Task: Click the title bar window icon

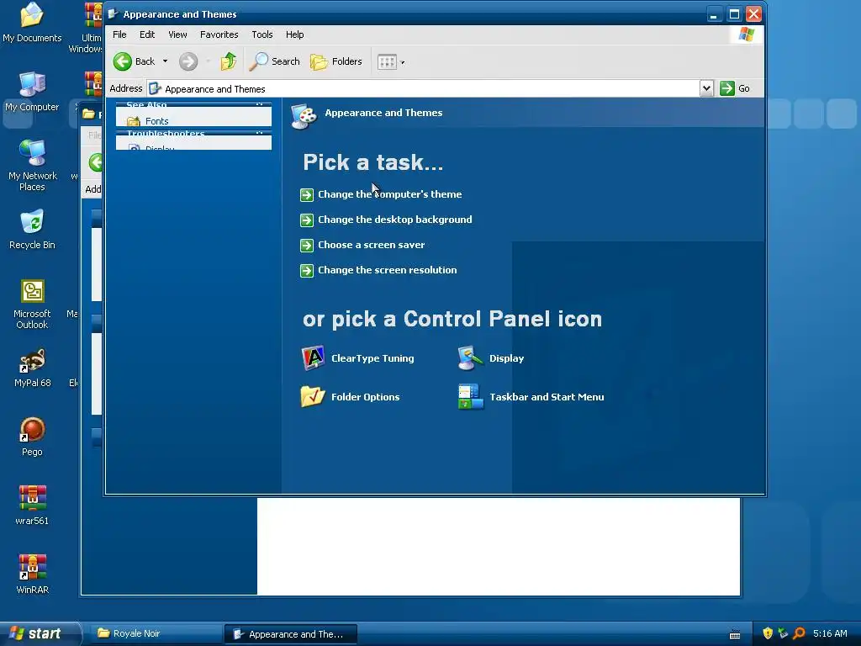Action: (x=114, y=13)
